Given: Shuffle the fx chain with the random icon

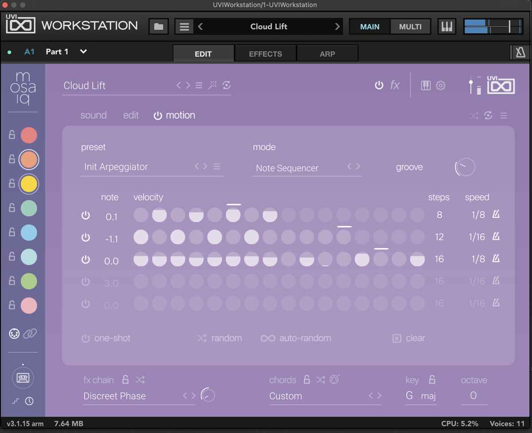Looking at the screenshot, I should click(140, 380).
